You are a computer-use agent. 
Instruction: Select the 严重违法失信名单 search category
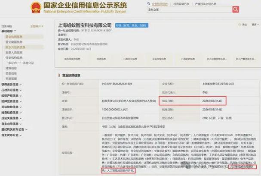pyautogui.click(x=206, y=4)
